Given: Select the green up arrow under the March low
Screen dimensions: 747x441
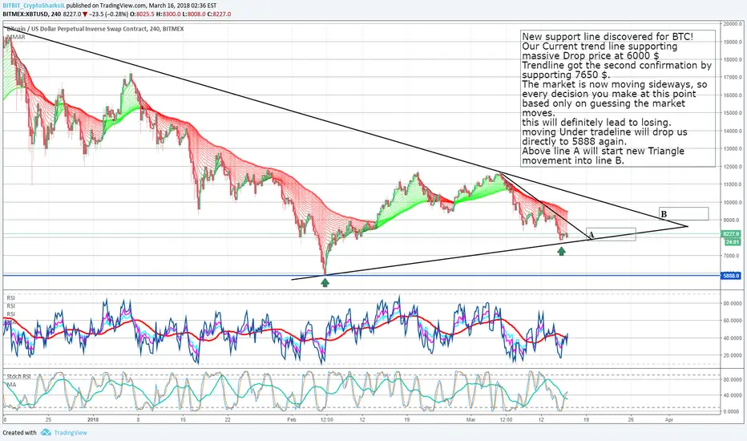Looking at the screenshot, I should (561, 251).
